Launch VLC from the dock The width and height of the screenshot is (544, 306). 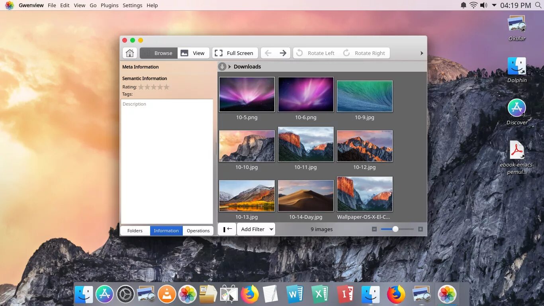(167, 294)
